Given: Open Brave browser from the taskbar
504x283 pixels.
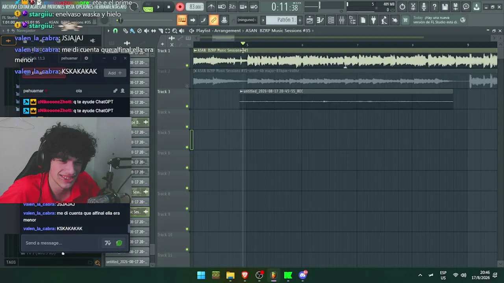Looking at the screenshot, I should tap(245, 275).
